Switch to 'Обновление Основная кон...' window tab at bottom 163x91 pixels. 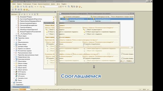[20, 87]
